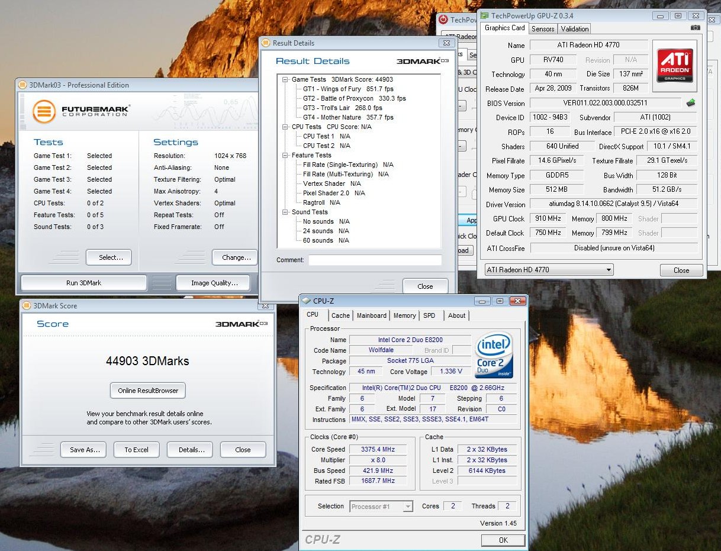Export the score with To Excel
The width and height of the screenshot is (721, 551).
(137, 450)
